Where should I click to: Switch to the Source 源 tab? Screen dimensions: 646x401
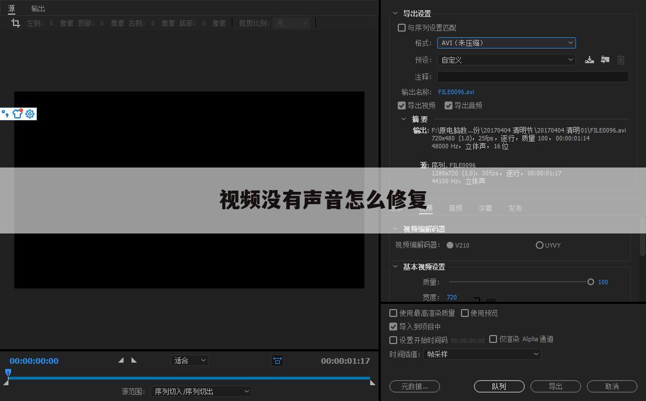(x=11, y=8)
